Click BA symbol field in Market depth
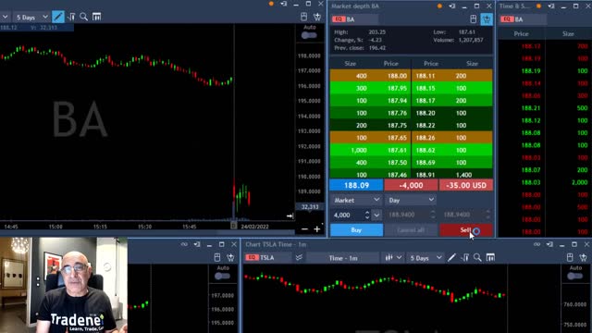The width and height of the screenshot is (592, 333). (x=355, y=19)
